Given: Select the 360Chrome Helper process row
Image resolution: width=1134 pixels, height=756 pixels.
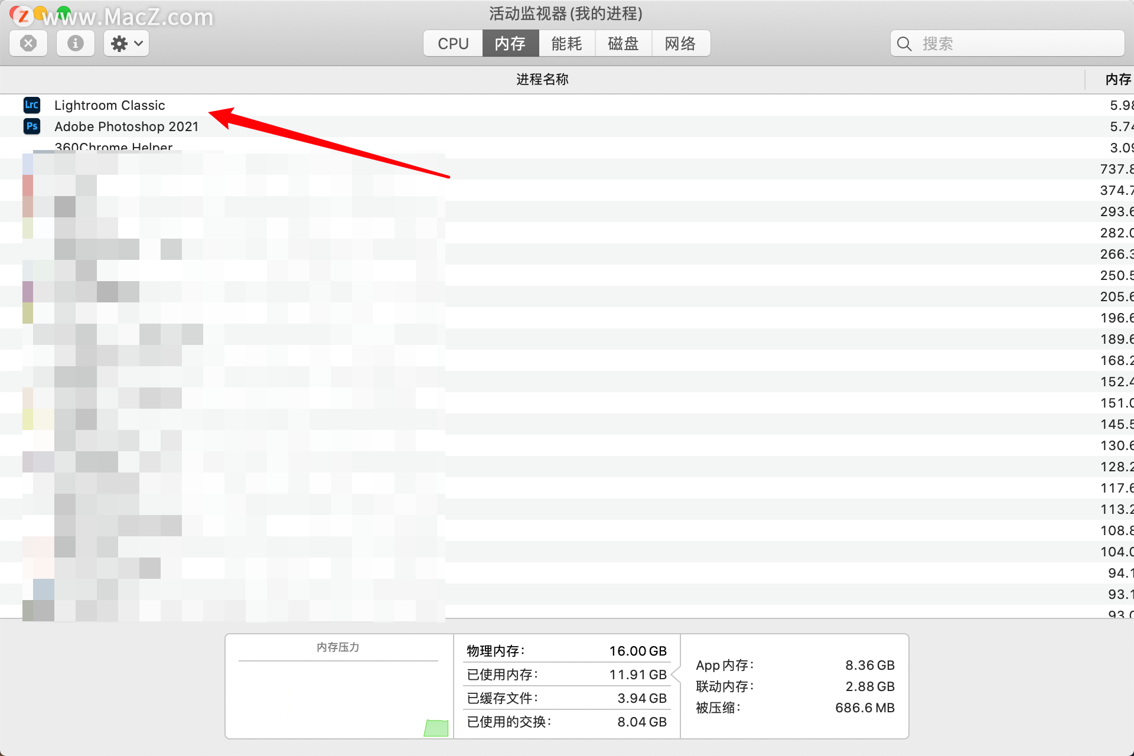Looking at the screenshot, I should [x=567, y=147].
